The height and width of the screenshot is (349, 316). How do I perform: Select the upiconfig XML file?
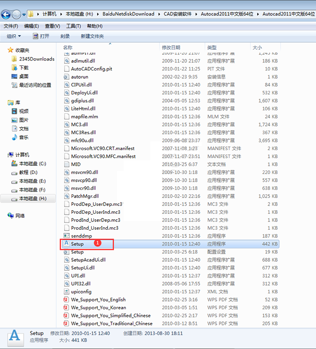pos(78,292)
